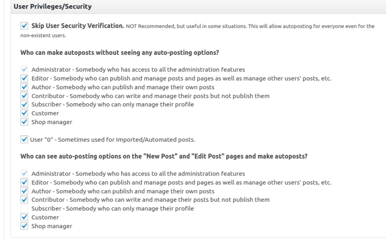
Task: Disable Author in the see-options list
Action: pyautogui.click(x=25, y=191)
